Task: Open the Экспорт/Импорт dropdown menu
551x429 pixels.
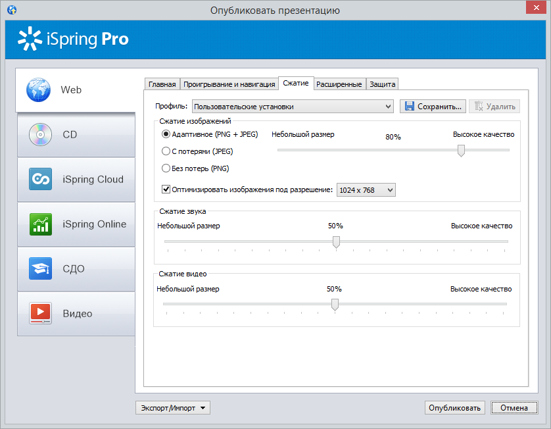Action: tap(173, 408)
